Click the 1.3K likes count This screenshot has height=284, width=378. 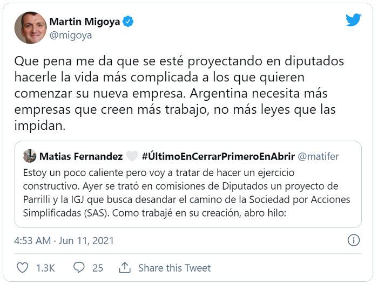coord(45,268)
